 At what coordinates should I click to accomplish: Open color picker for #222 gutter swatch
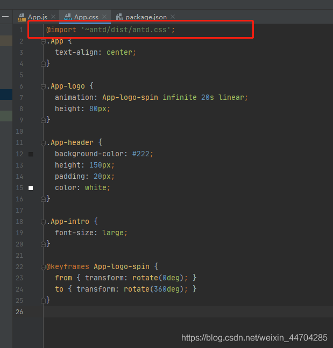pos(31,154)
